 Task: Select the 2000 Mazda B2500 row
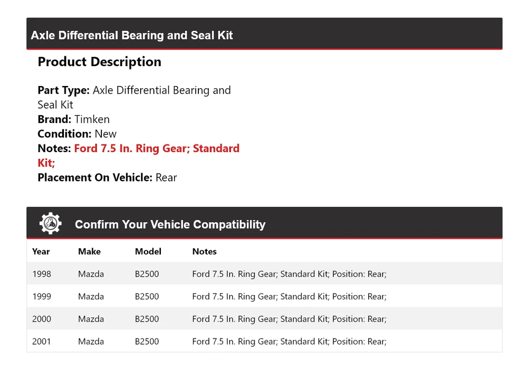point(264,319)
